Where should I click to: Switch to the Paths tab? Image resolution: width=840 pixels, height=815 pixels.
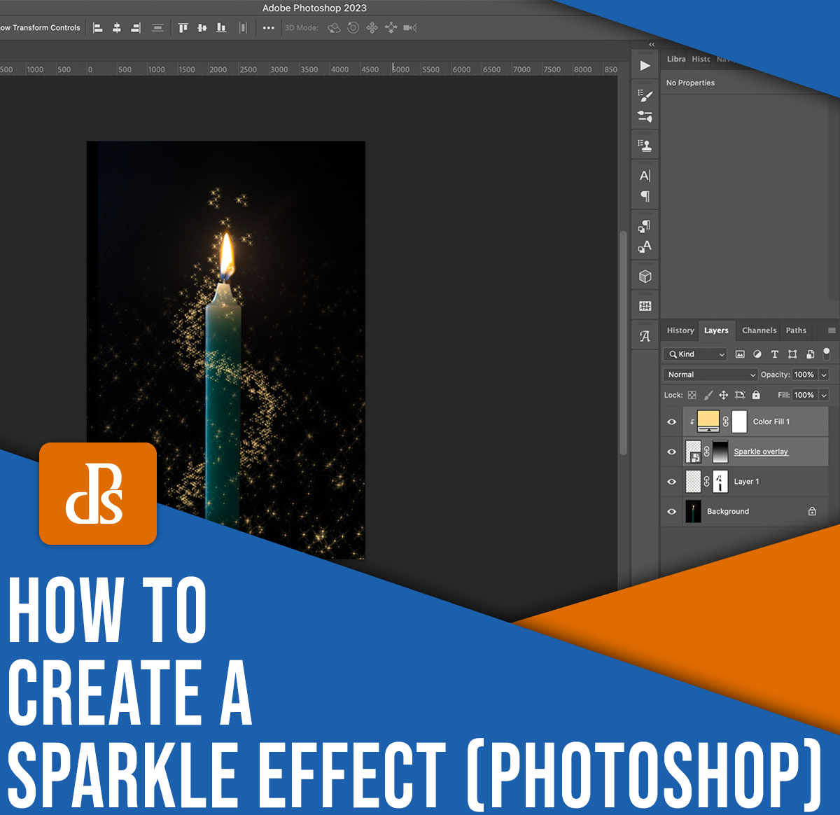pos(796,330)
